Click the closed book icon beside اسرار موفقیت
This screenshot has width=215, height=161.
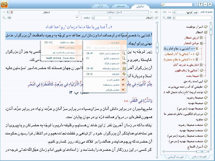click(x=206, y=27)
